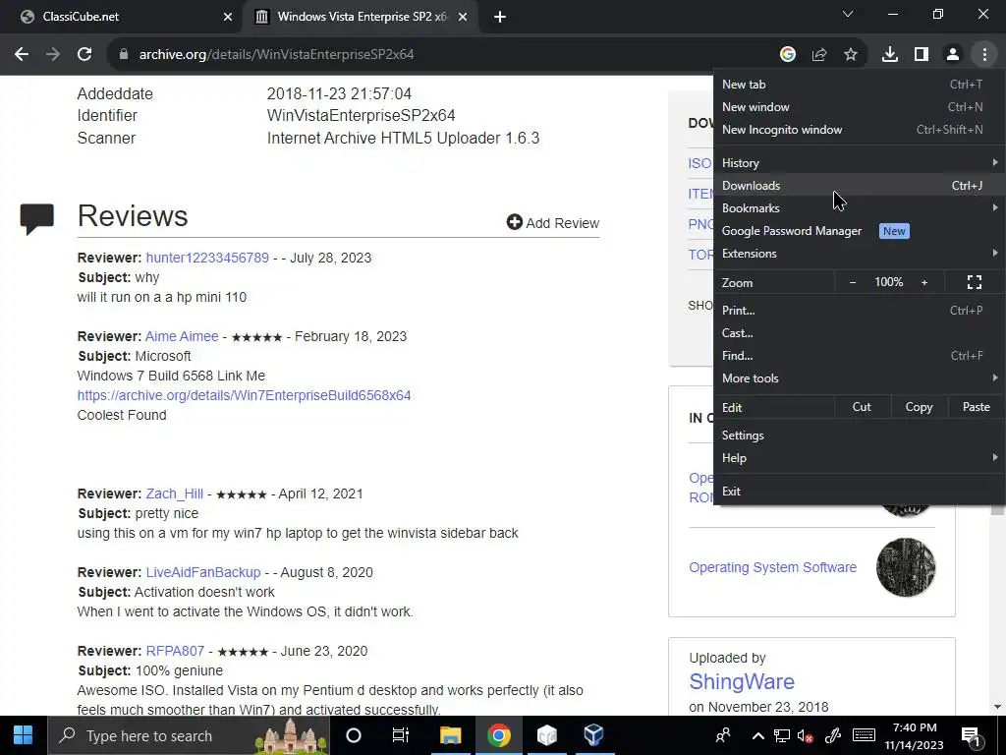This screenshot has width=1006, height=755.
Task: Open reviewer Aime Aimee profile
Action: pos(182,336)
